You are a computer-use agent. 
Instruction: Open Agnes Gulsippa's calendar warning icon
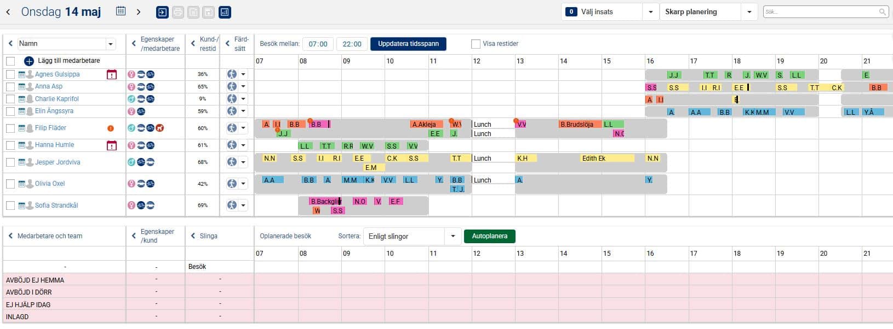(112, 75)
